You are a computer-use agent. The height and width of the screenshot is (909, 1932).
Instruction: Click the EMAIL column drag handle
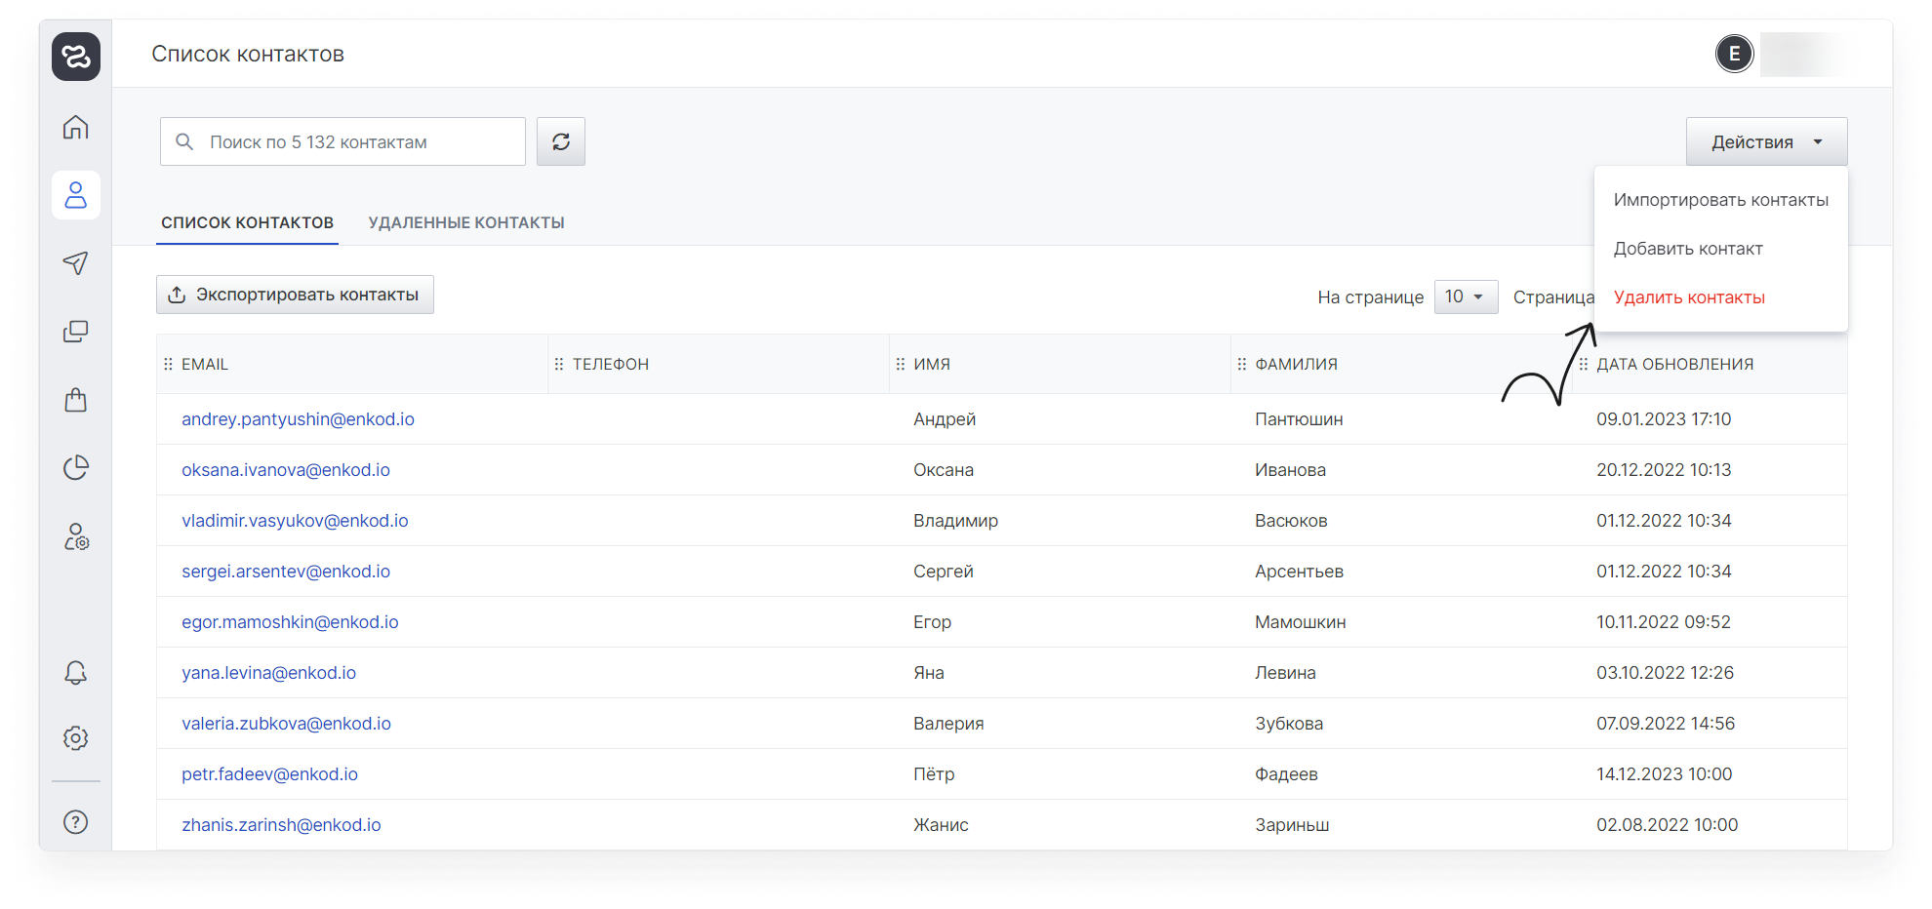tap(168, 364)
